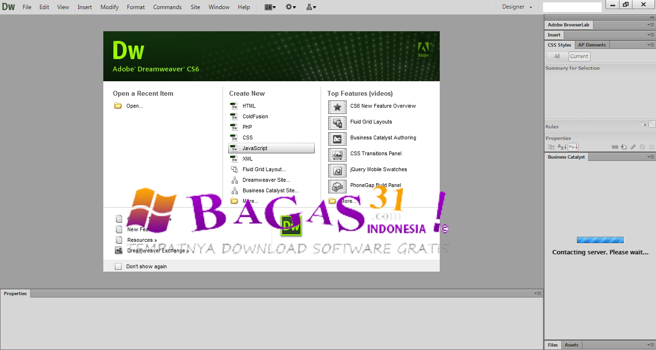Open the Window menu

(219, 7)
